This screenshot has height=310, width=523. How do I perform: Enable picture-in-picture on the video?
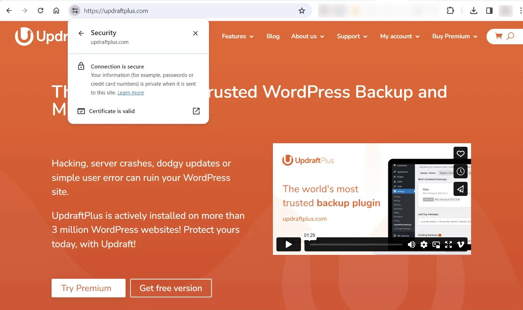(436, 245)
